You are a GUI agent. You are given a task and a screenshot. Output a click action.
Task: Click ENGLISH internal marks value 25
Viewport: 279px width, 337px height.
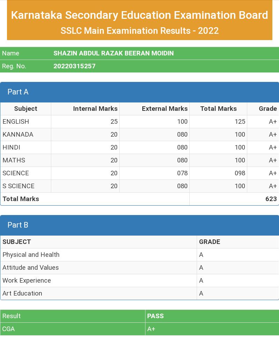click(114, 122)
